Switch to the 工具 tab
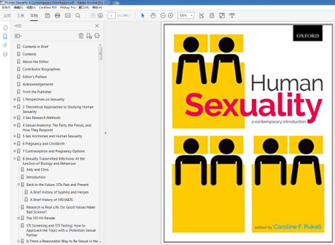Screen dimensions: 335x245 (20, 16)
